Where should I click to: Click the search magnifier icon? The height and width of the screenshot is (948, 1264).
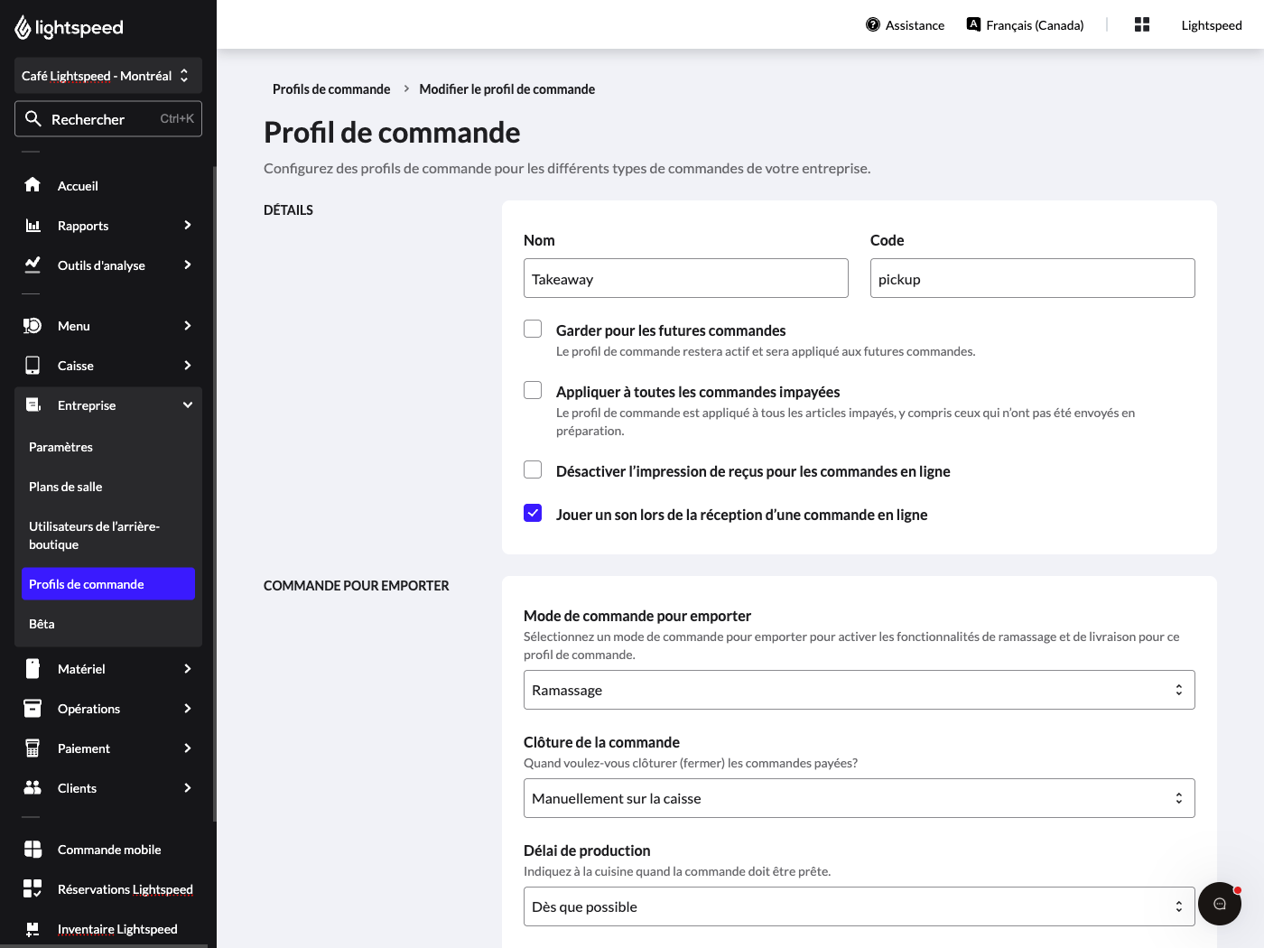[x=33, y=119]
